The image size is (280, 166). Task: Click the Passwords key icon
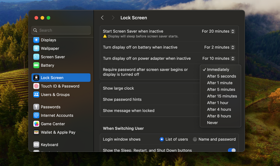point(36,107)
